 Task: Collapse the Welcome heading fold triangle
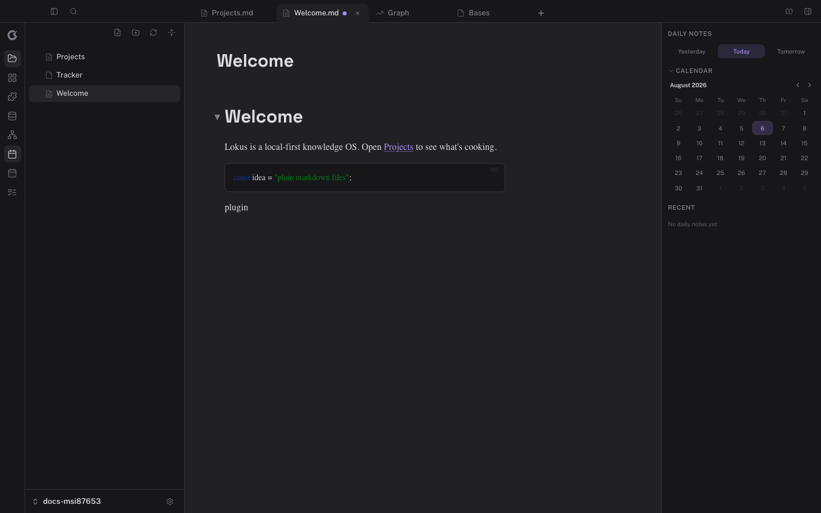coord(217,117)
